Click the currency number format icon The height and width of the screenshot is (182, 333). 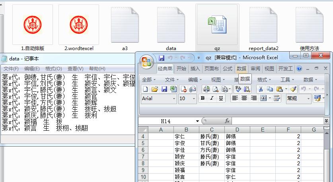318,98
